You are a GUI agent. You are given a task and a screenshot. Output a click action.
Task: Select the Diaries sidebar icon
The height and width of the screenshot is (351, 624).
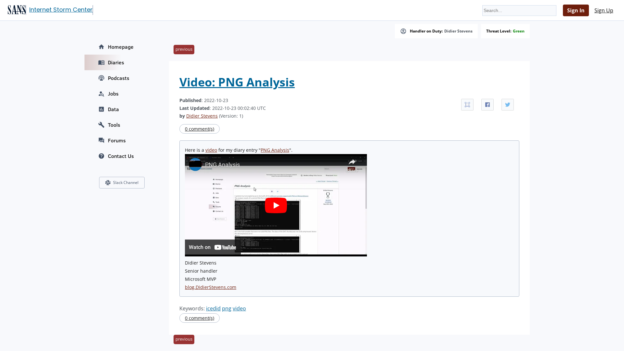coord(101,62)
